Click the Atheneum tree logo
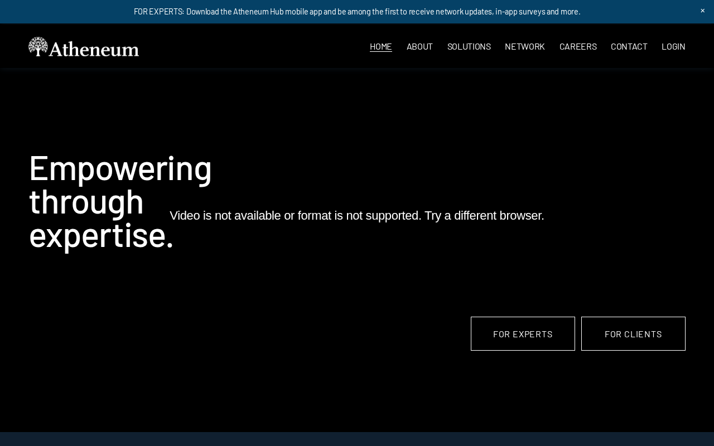714x446 pixels. [x=84, y=47]
